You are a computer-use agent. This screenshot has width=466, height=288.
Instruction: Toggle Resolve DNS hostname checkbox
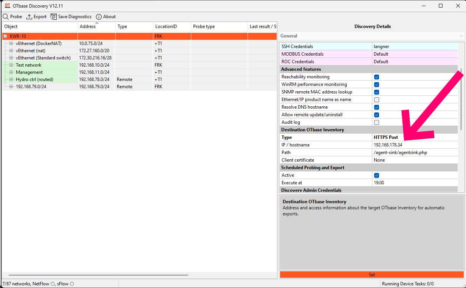(376, 107)
